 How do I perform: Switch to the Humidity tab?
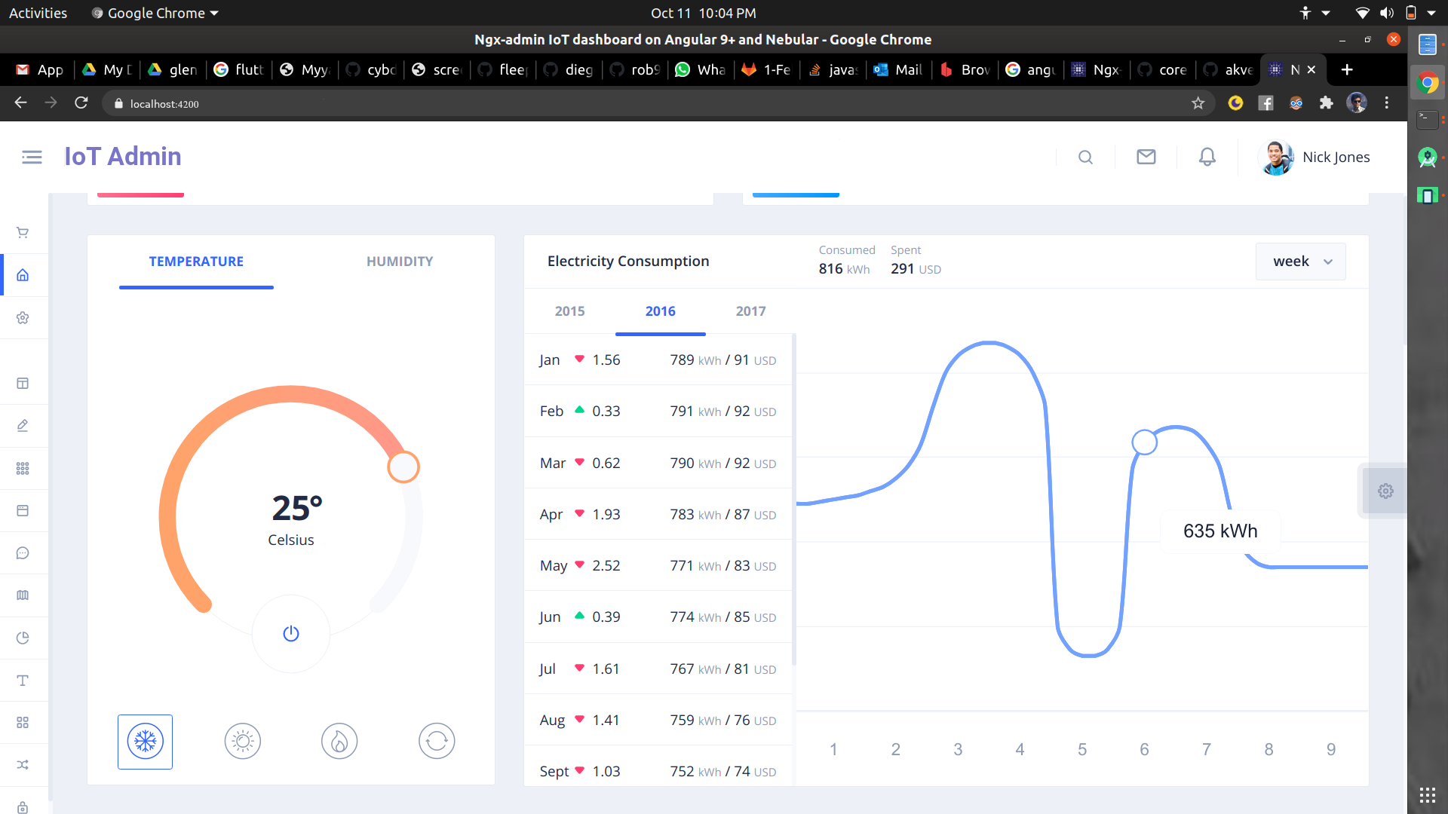400,262
